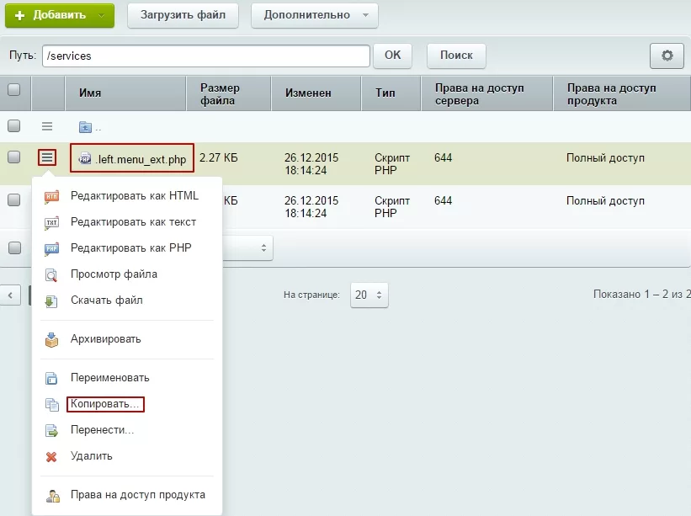691x516 pixels.
Task: Click the download file arrow icon
Action: tap(51, 301)
